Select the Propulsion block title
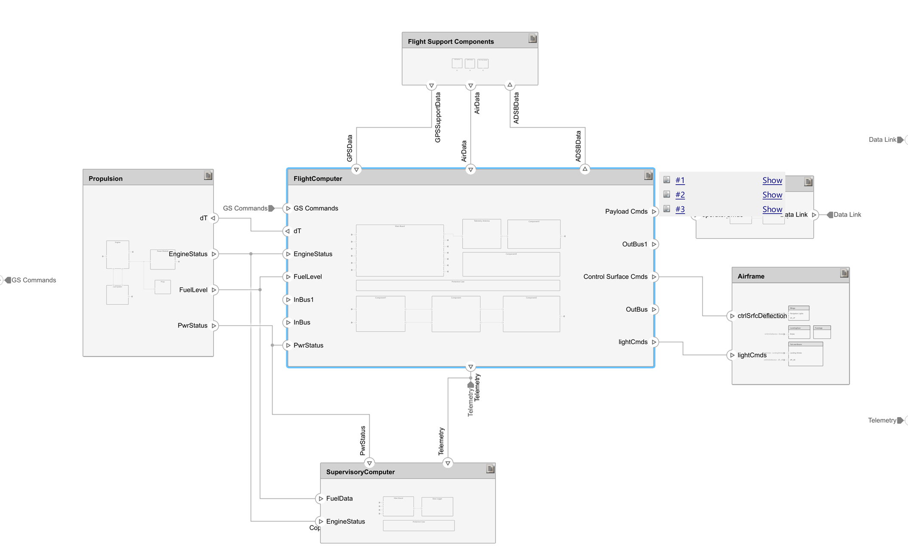This screenshot has height=552, width=908. [x=105, y=178]
